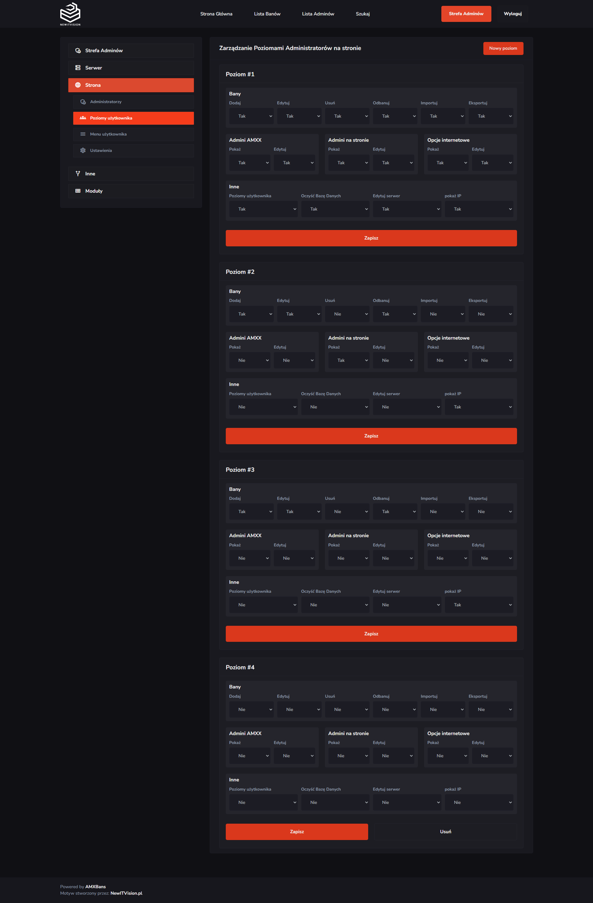Save Poziom #3 with Zapisz
This screenshot has height=903, width=593.
point(371,633)
